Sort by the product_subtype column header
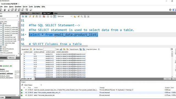 (39, 52)
